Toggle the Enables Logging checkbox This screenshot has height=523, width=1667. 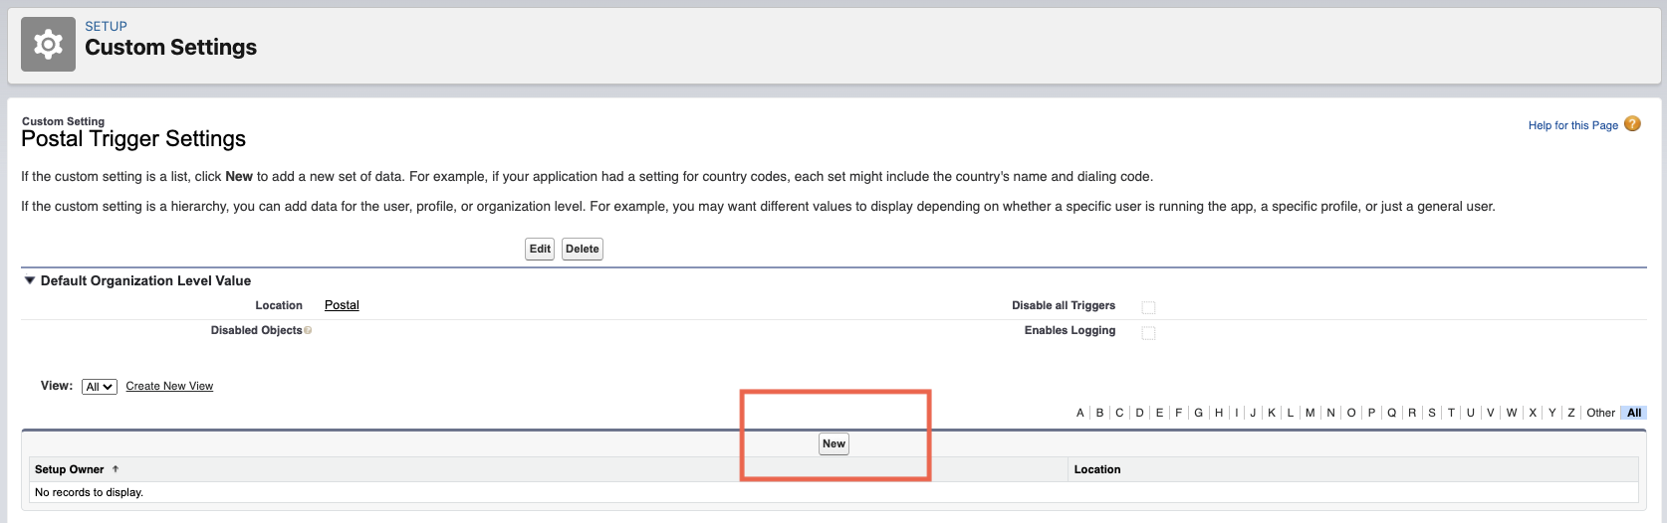1148,333
